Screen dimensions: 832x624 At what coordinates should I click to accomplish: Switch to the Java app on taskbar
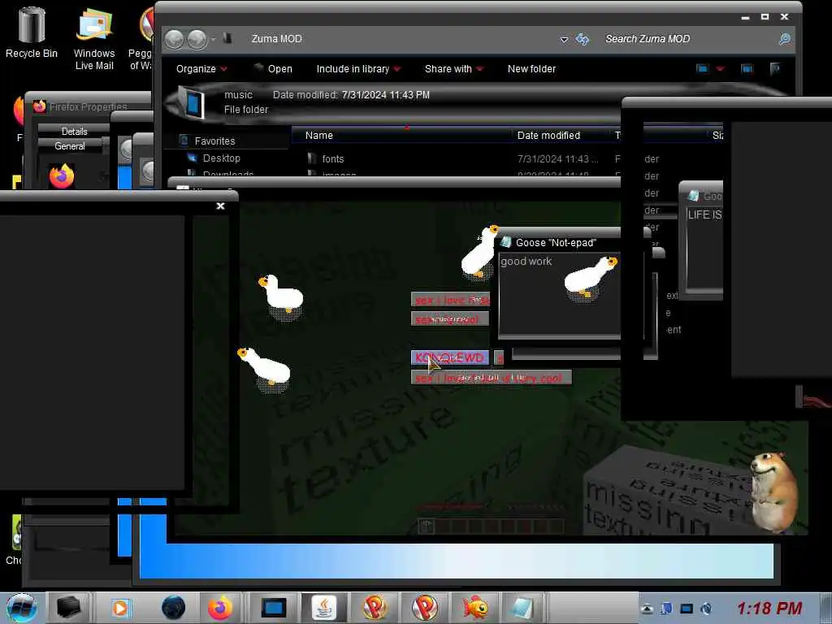coord(323,608)
